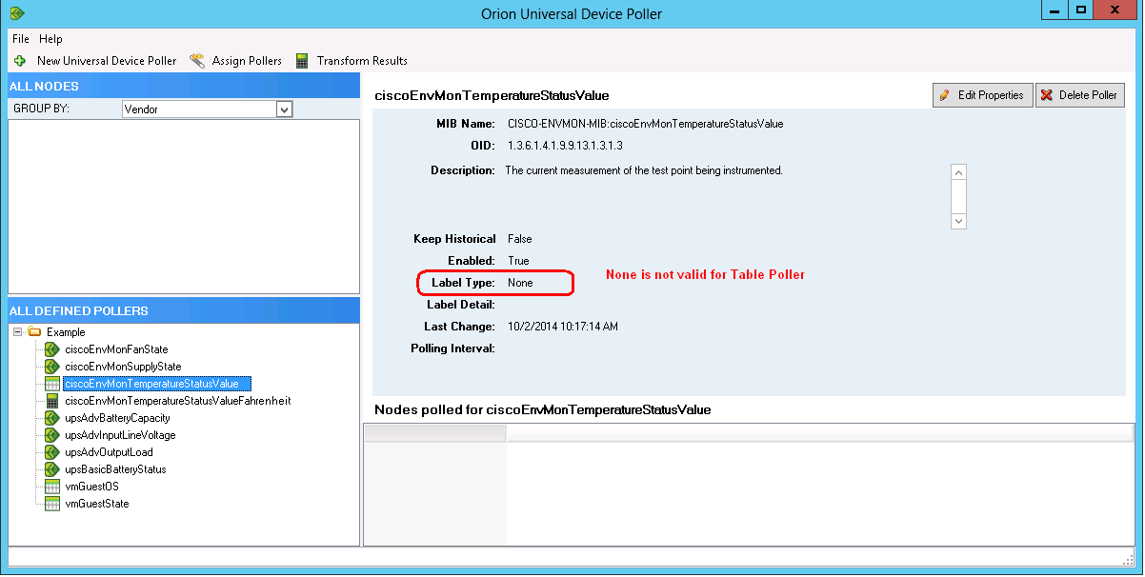Image resolution: width=1145 pixels, height=577 pixels.
Task: Click the Transform Results calculator icon
Action: [302, 61]
